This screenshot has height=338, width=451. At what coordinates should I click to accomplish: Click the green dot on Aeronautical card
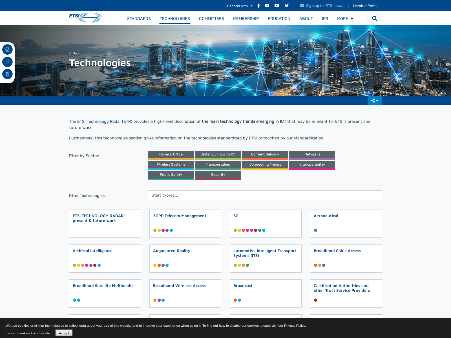pyautogui.click(x=315, y=230)
